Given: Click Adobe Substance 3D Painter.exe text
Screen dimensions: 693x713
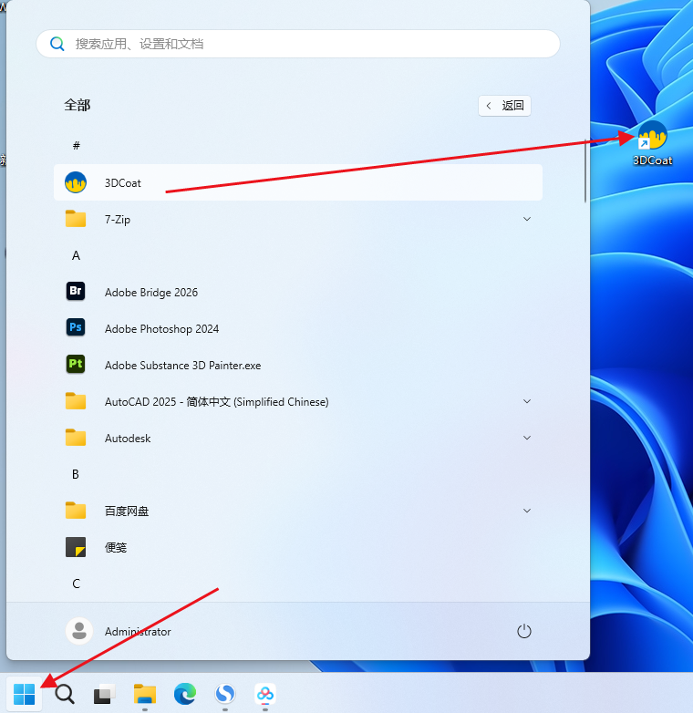Looking at the screenshot, I should tap(182, 365).
